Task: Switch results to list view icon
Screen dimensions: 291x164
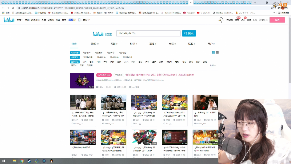Action: point(217,52)
